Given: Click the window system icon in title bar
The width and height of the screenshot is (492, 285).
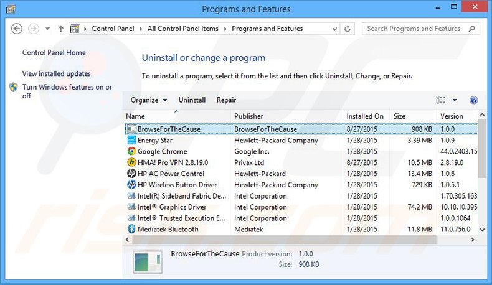Looking at the screenshot, I should click(11, 9).
